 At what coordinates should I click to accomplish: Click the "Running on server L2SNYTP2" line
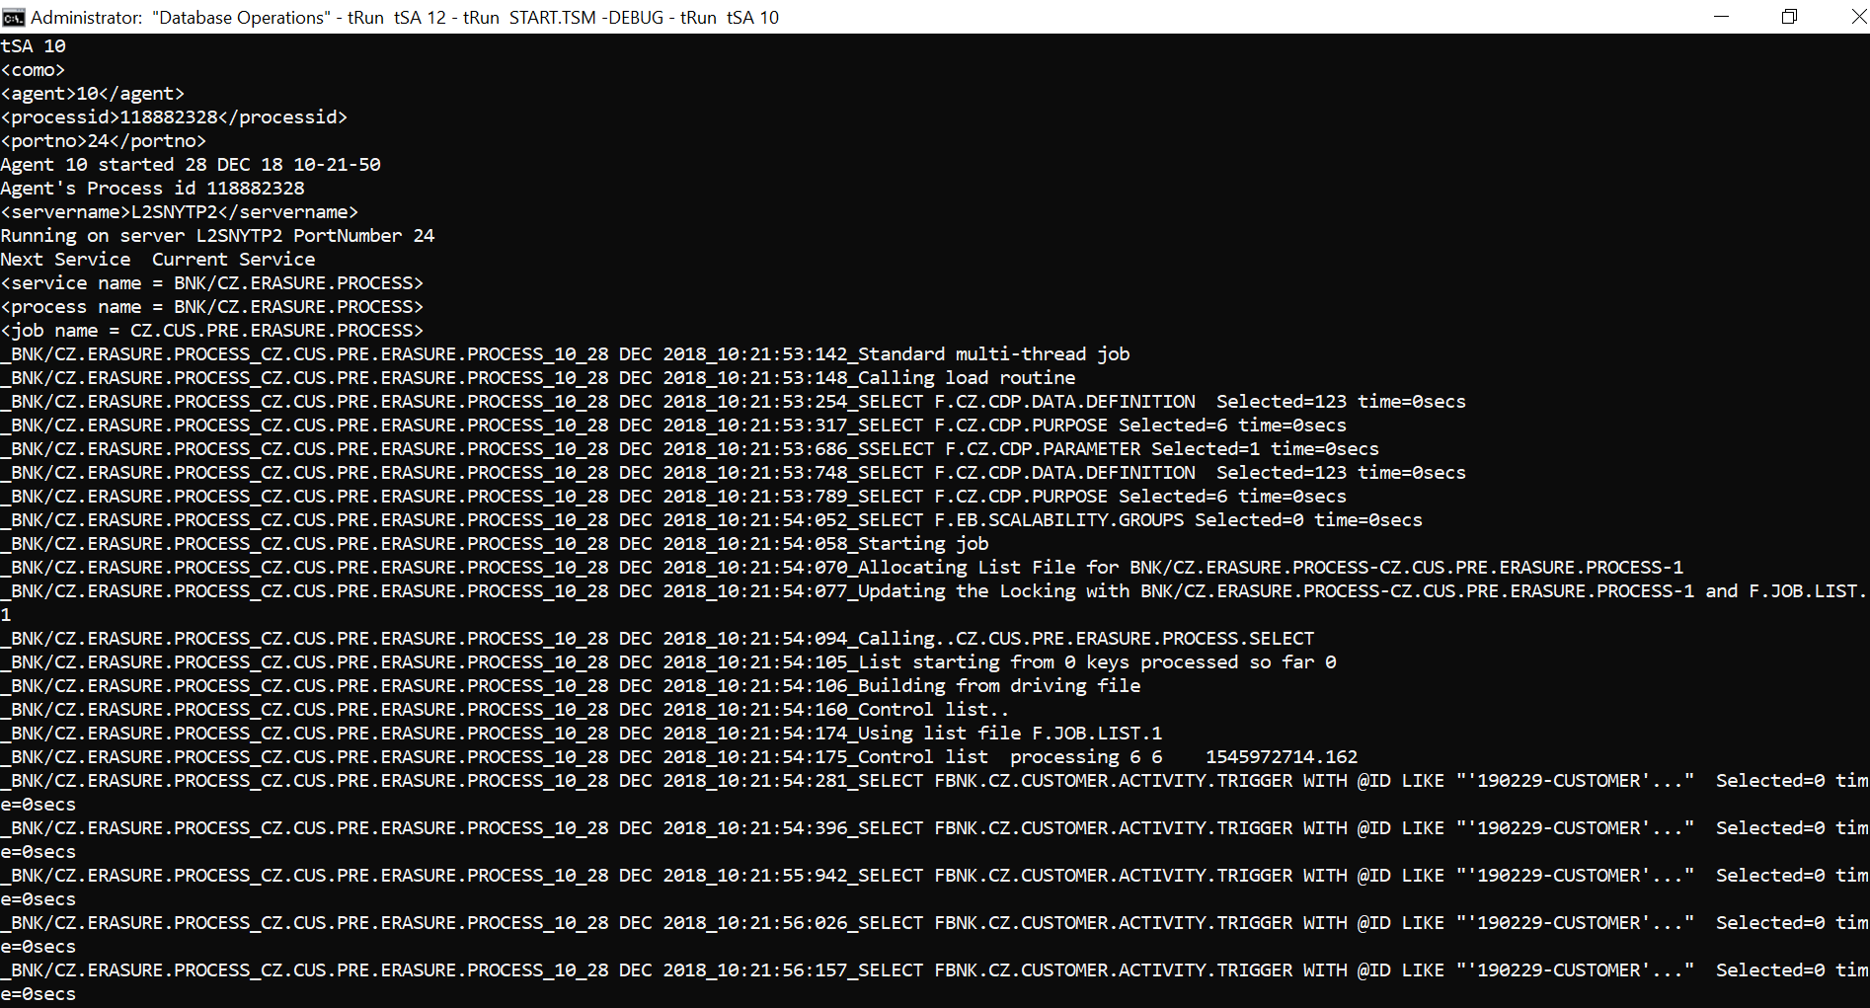click(x=217, y=236)
